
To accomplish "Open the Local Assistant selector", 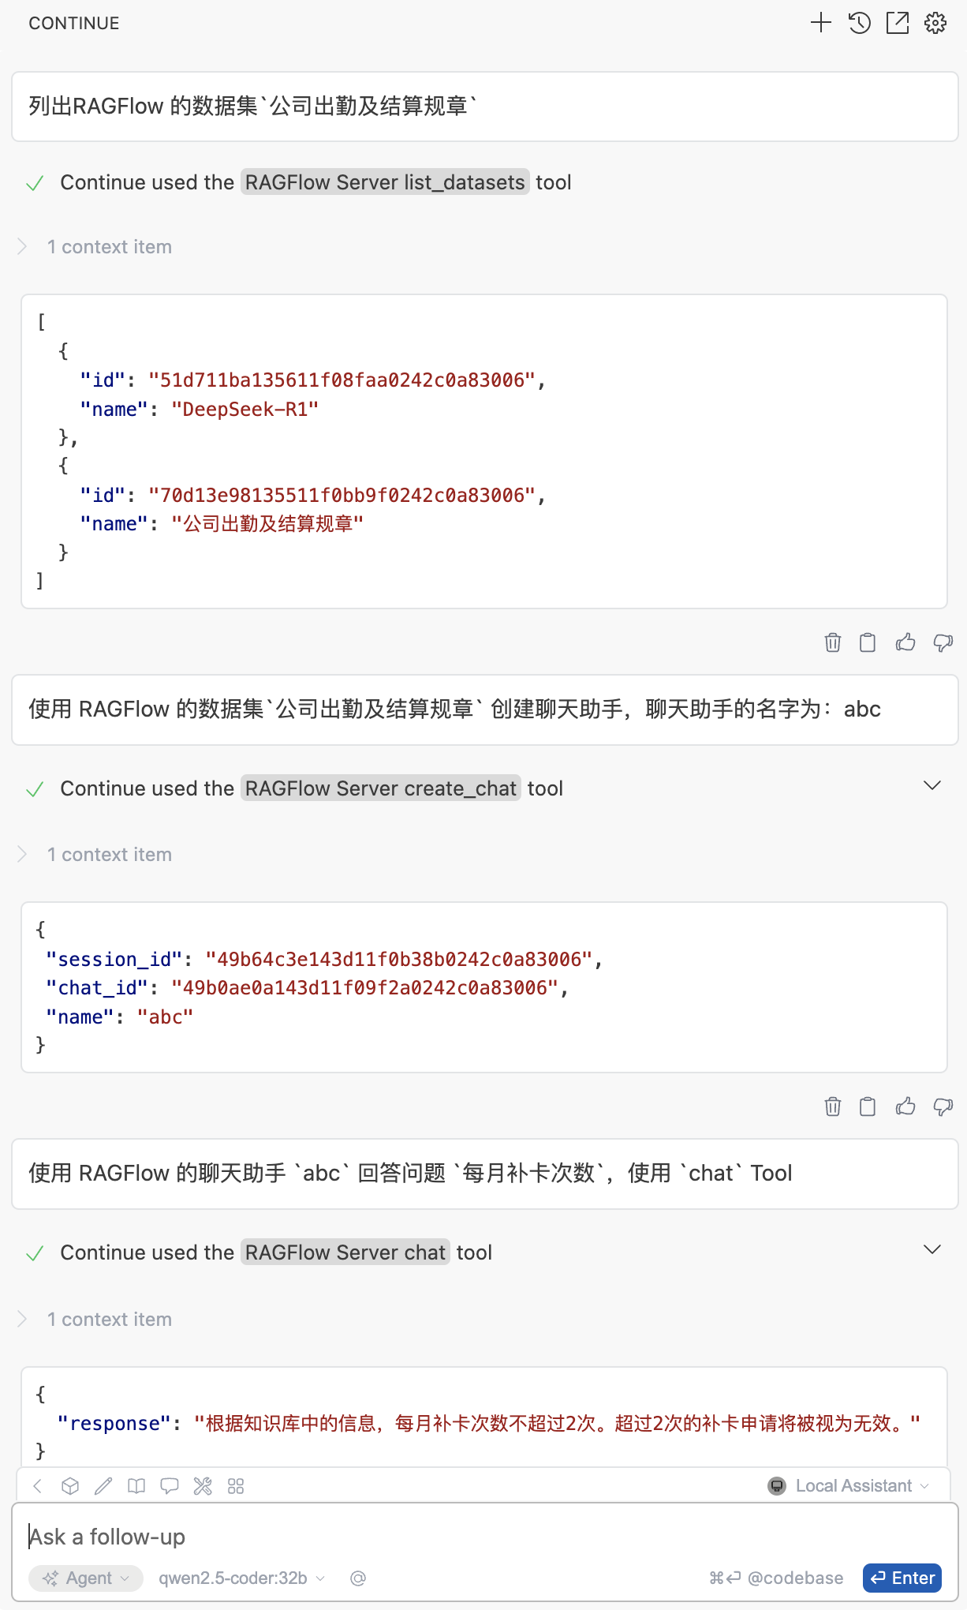I will pos(849,1485).
